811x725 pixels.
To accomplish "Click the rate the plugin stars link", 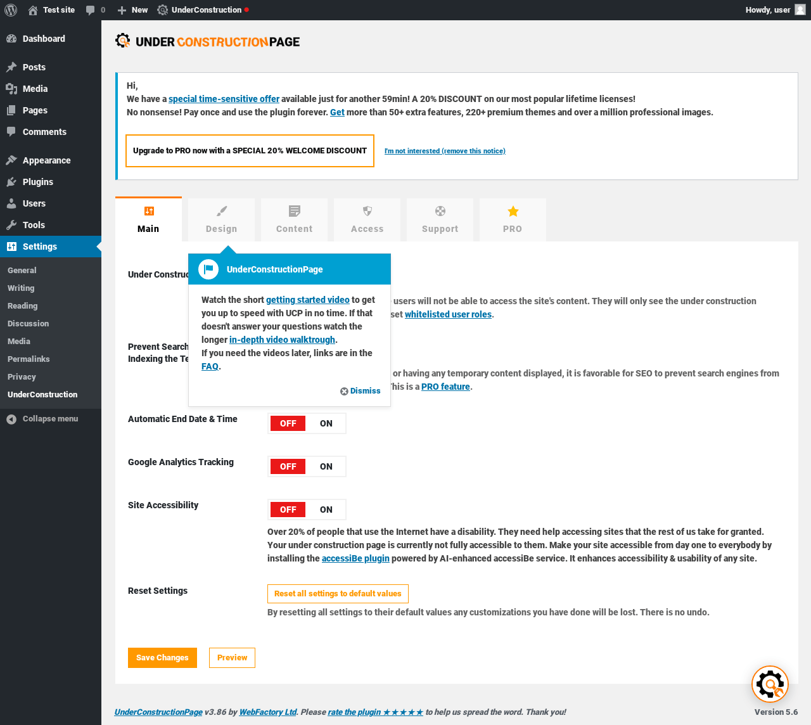I will (375, 712).
